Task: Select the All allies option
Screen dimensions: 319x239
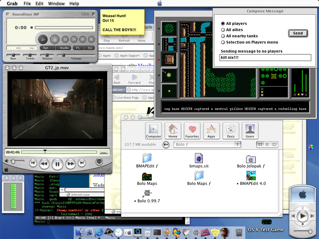Action: [x=223, y=30]
